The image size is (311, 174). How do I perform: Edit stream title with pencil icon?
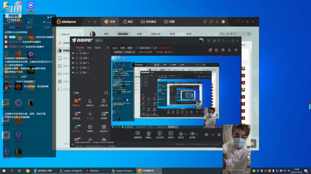pos(155,48)
